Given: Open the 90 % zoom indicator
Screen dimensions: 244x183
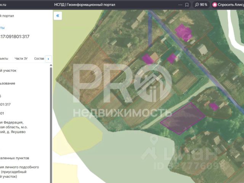Looking at the screenshot, I should [201, 5].
